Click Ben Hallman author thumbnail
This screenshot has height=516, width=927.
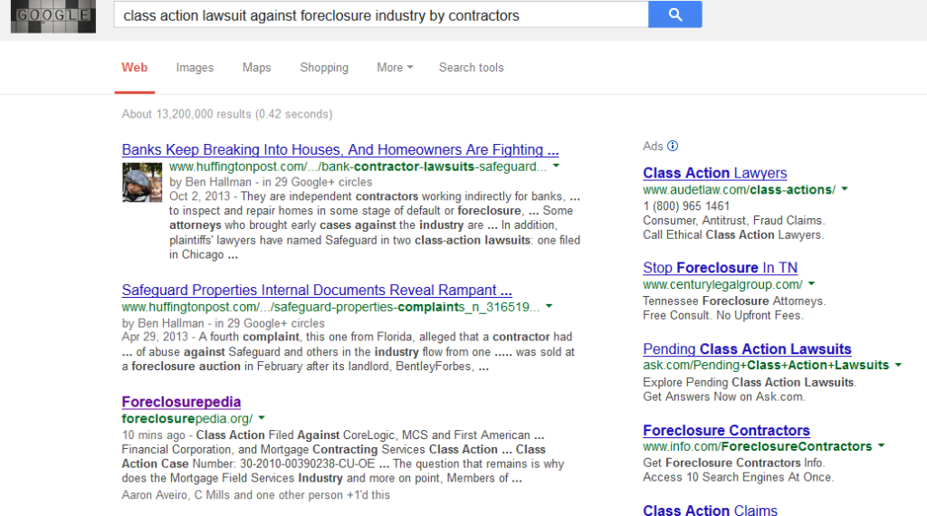[142, 183]
